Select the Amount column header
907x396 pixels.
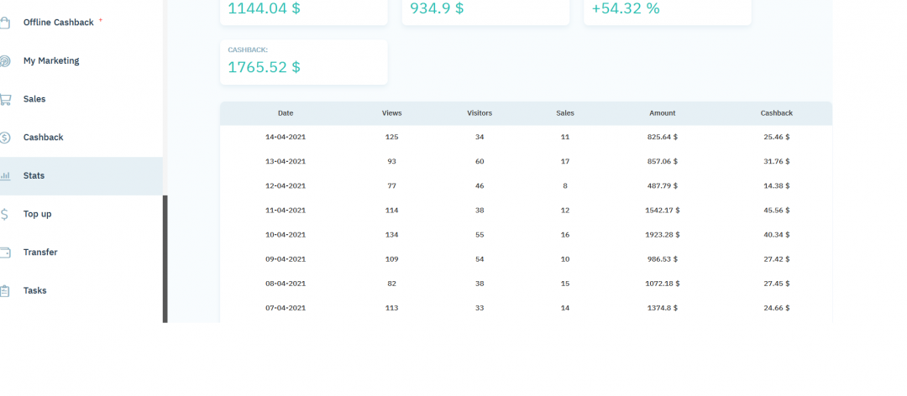tap(662, 113)
